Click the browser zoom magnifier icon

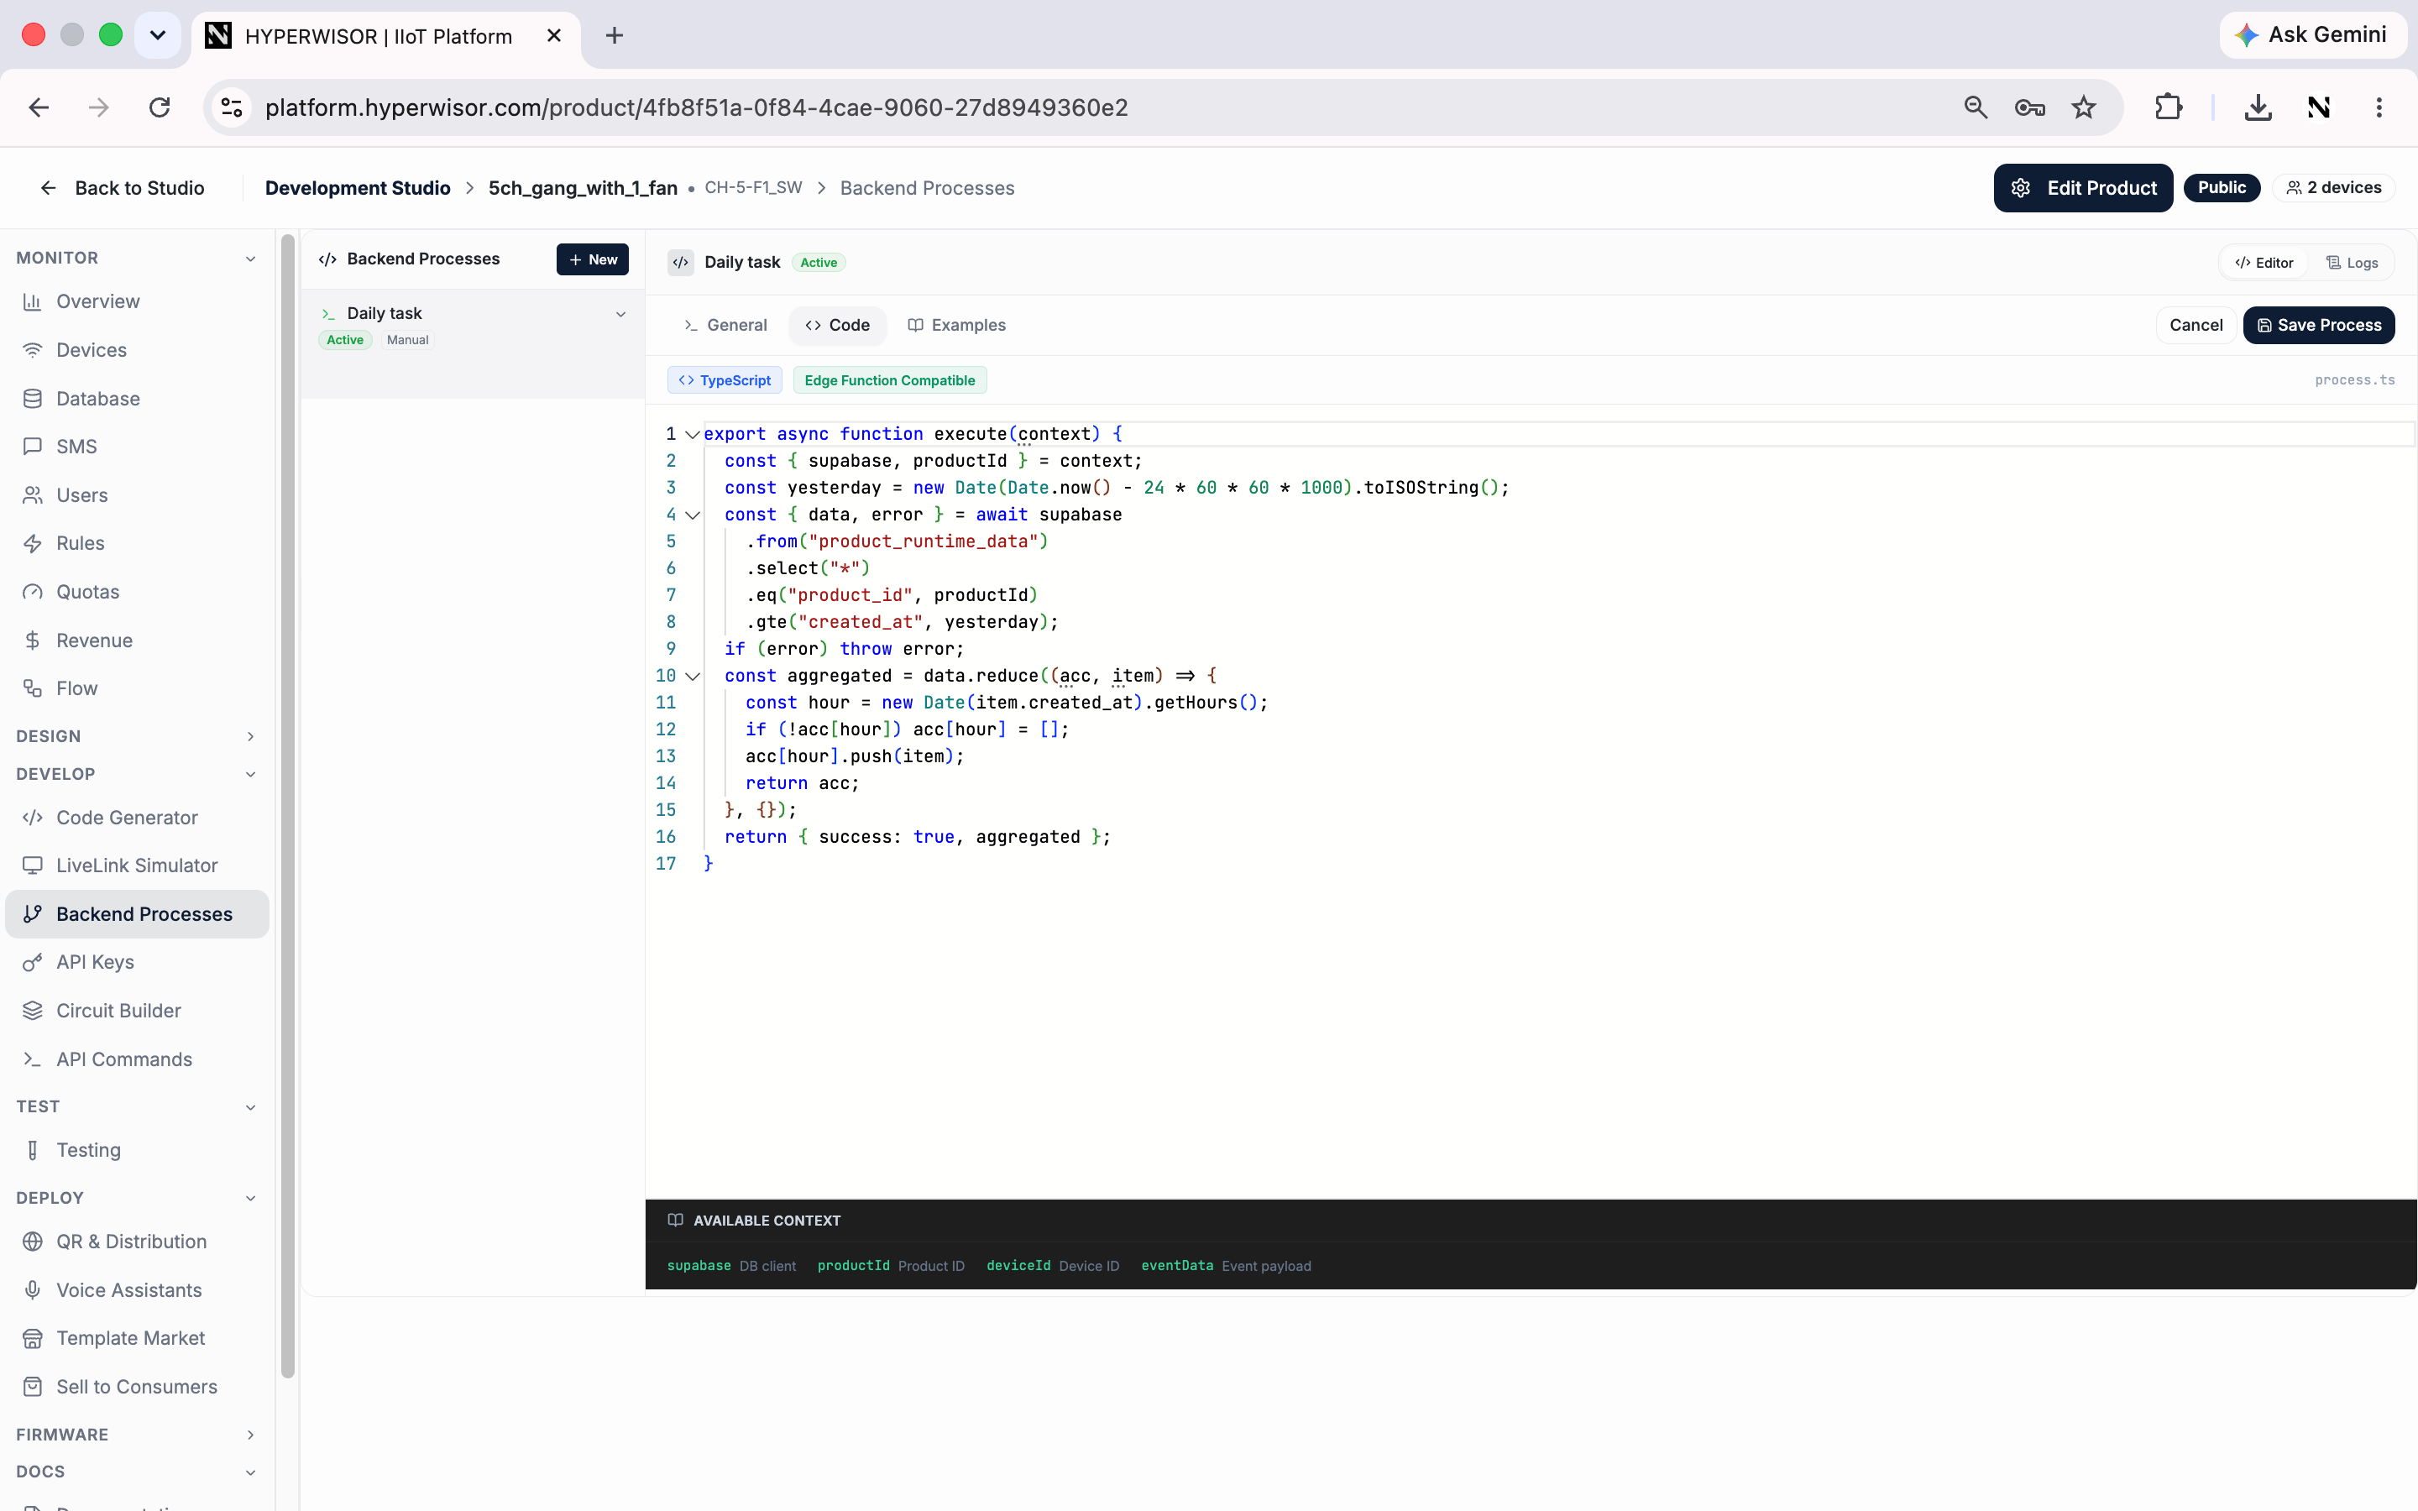click(1976, 107)
